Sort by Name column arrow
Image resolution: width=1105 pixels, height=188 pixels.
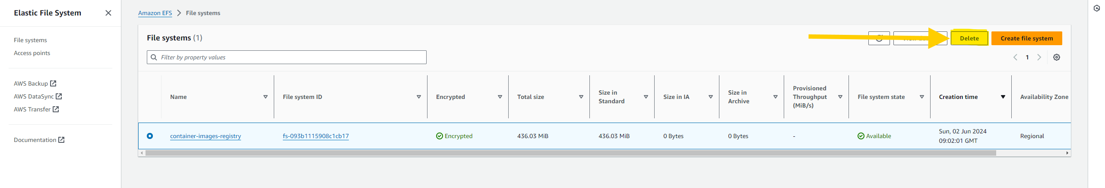click(x=265, y=97)
